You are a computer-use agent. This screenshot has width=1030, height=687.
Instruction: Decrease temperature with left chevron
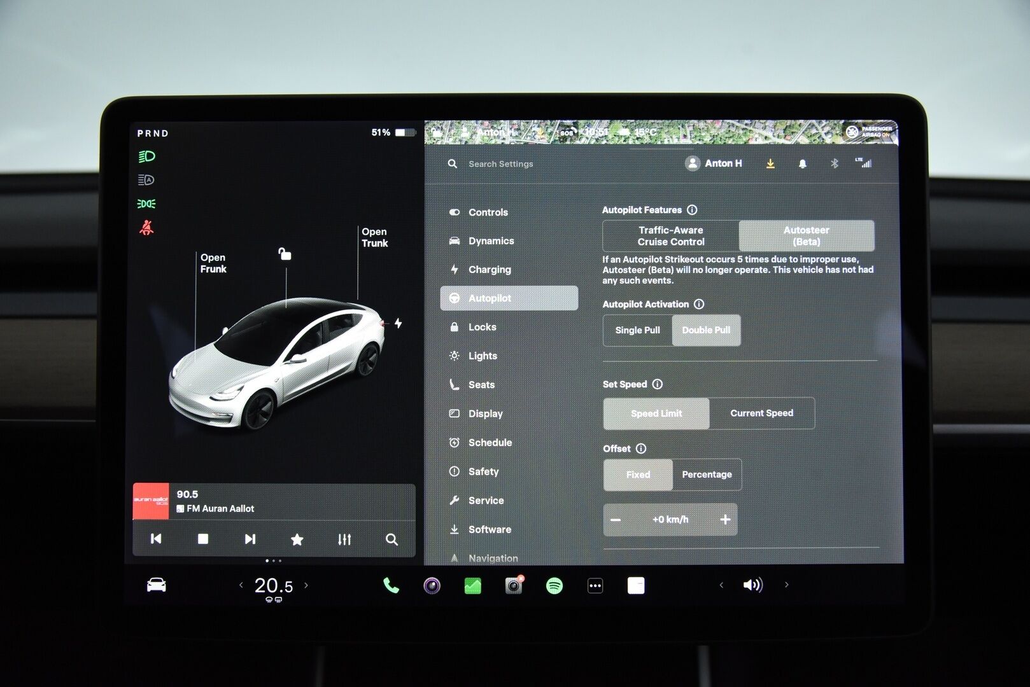(x=241, y=585)
